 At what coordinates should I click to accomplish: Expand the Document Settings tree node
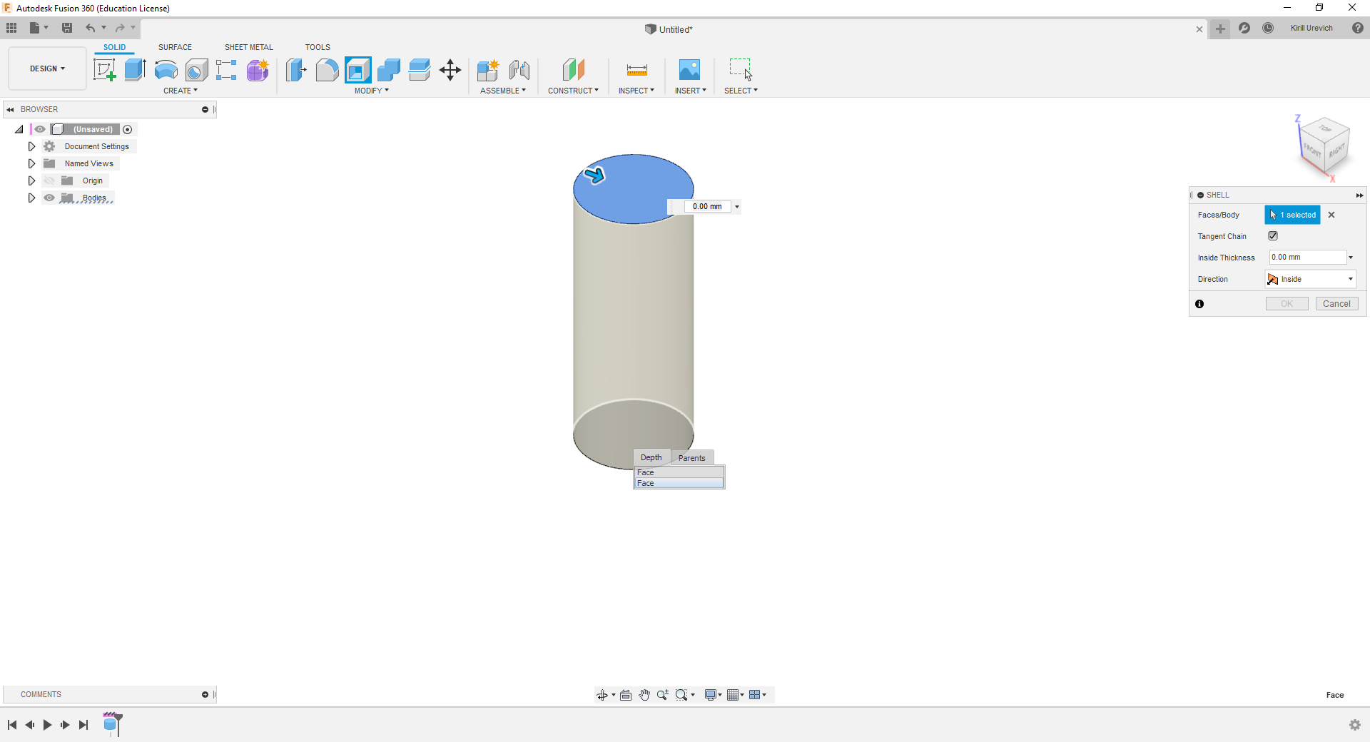31,146
